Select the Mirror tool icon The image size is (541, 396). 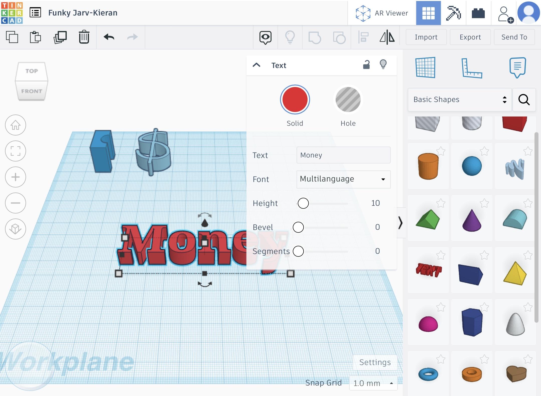387,37
